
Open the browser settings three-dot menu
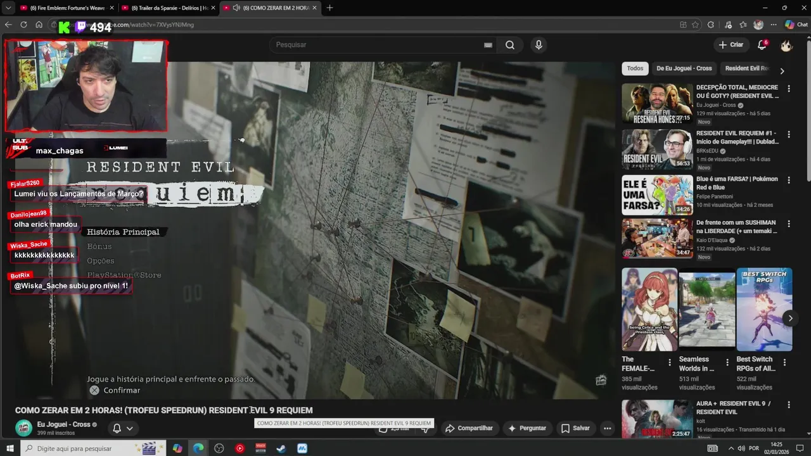coord(774,25)
